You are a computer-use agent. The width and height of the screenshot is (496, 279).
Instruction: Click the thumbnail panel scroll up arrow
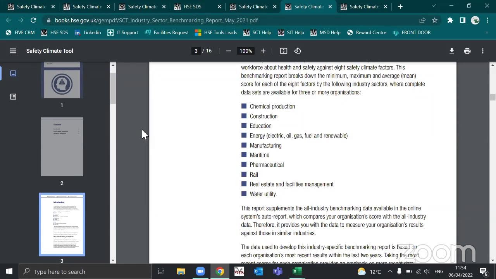pyautogui.click(x=113, y=65)
